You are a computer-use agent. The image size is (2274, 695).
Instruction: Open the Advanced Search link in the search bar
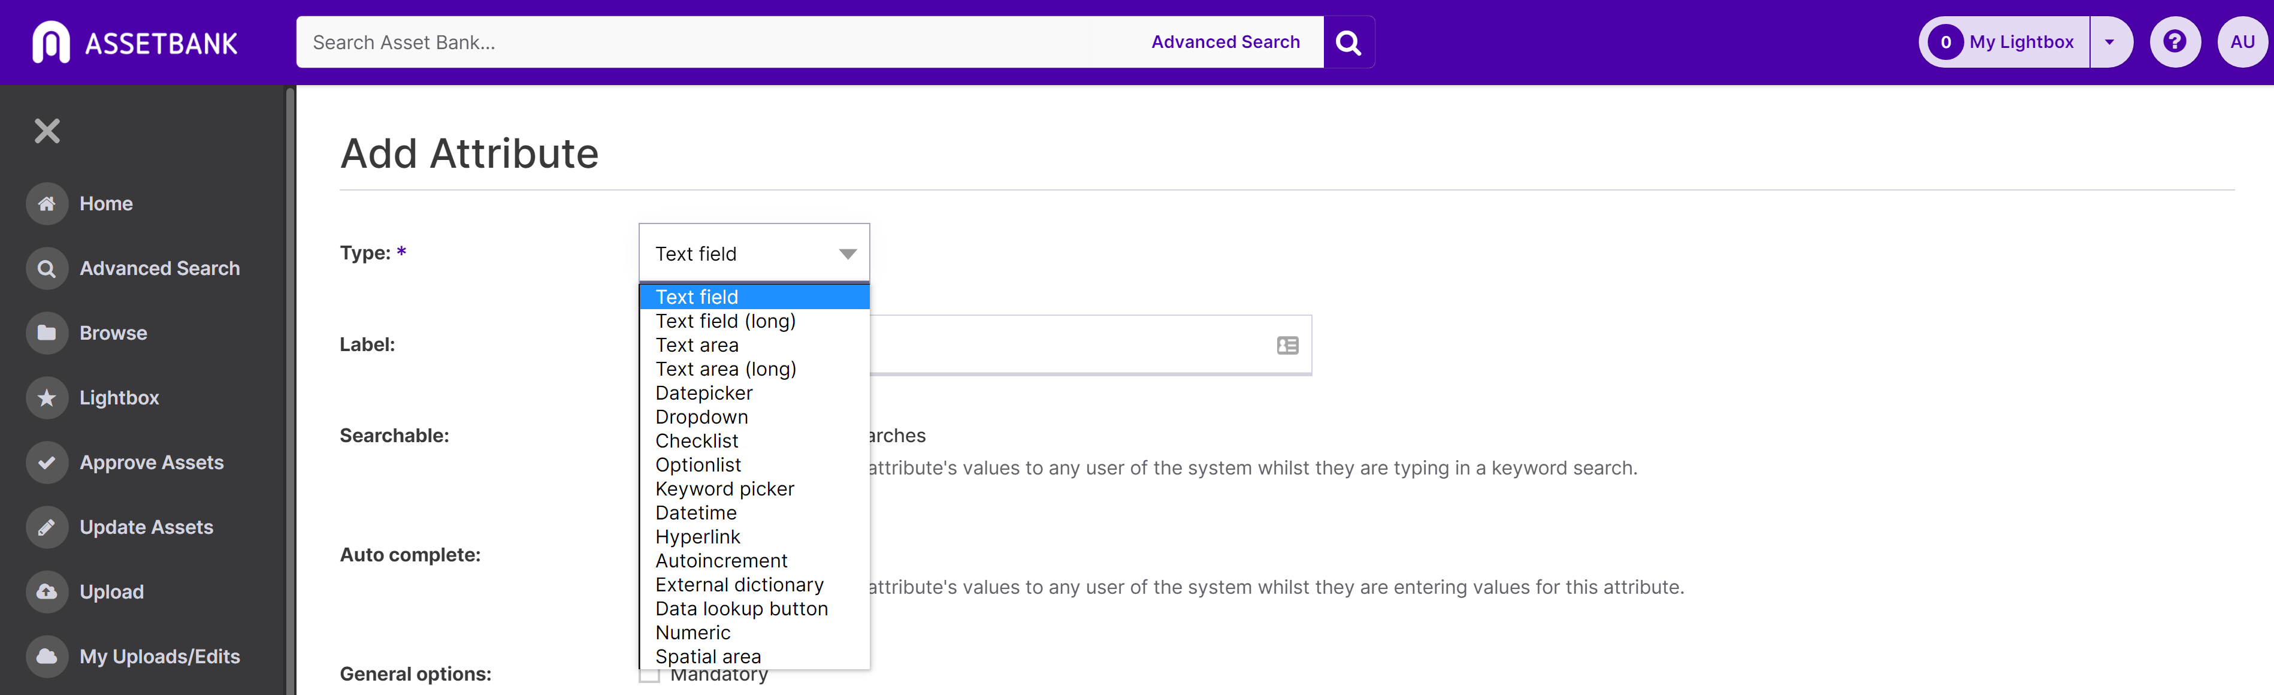[x=1224, y=43]
